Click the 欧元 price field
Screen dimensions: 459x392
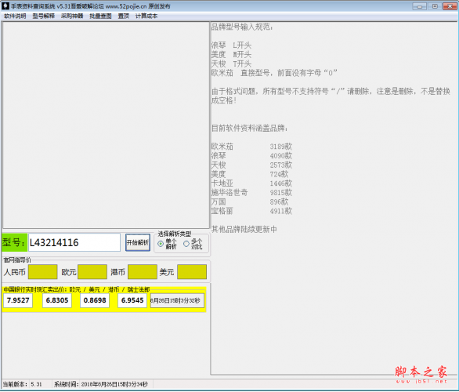click(92, 272)
